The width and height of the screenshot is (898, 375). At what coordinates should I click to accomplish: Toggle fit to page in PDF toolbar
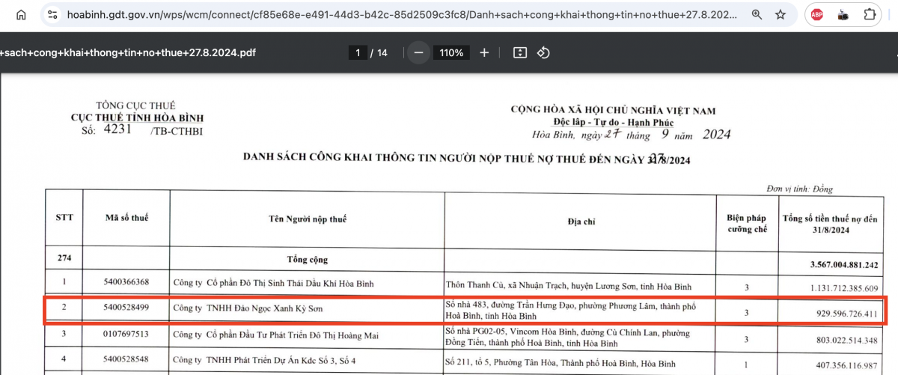tap(520, 52)
